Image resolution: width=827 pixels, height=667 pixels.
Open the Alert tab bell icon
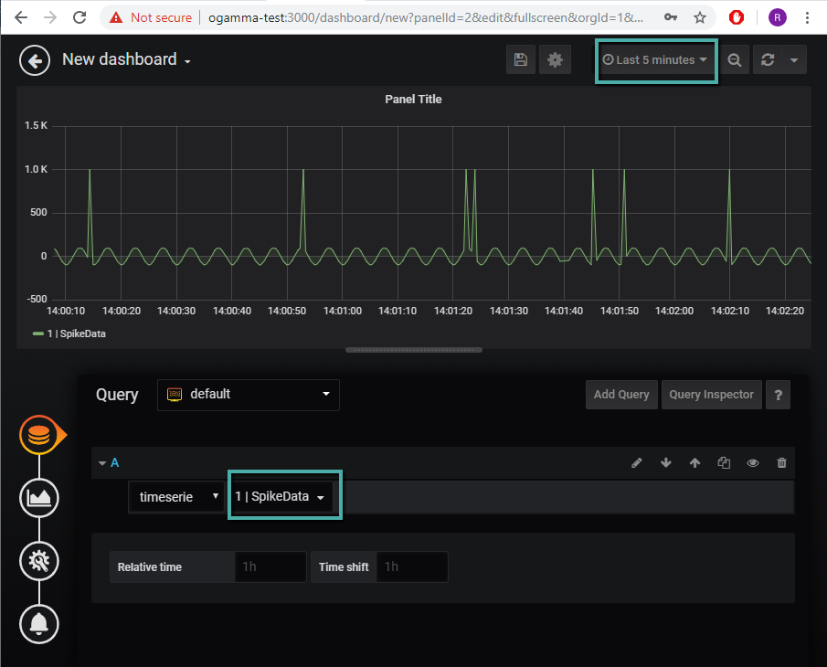[39, 623]
